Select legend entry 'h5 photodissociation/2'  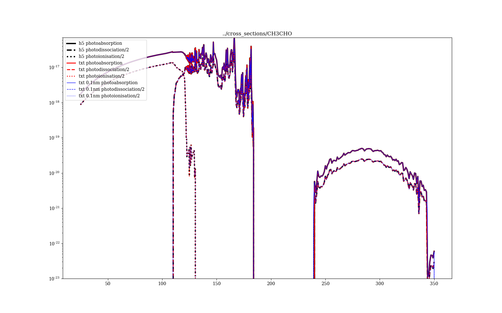[104, 50]
